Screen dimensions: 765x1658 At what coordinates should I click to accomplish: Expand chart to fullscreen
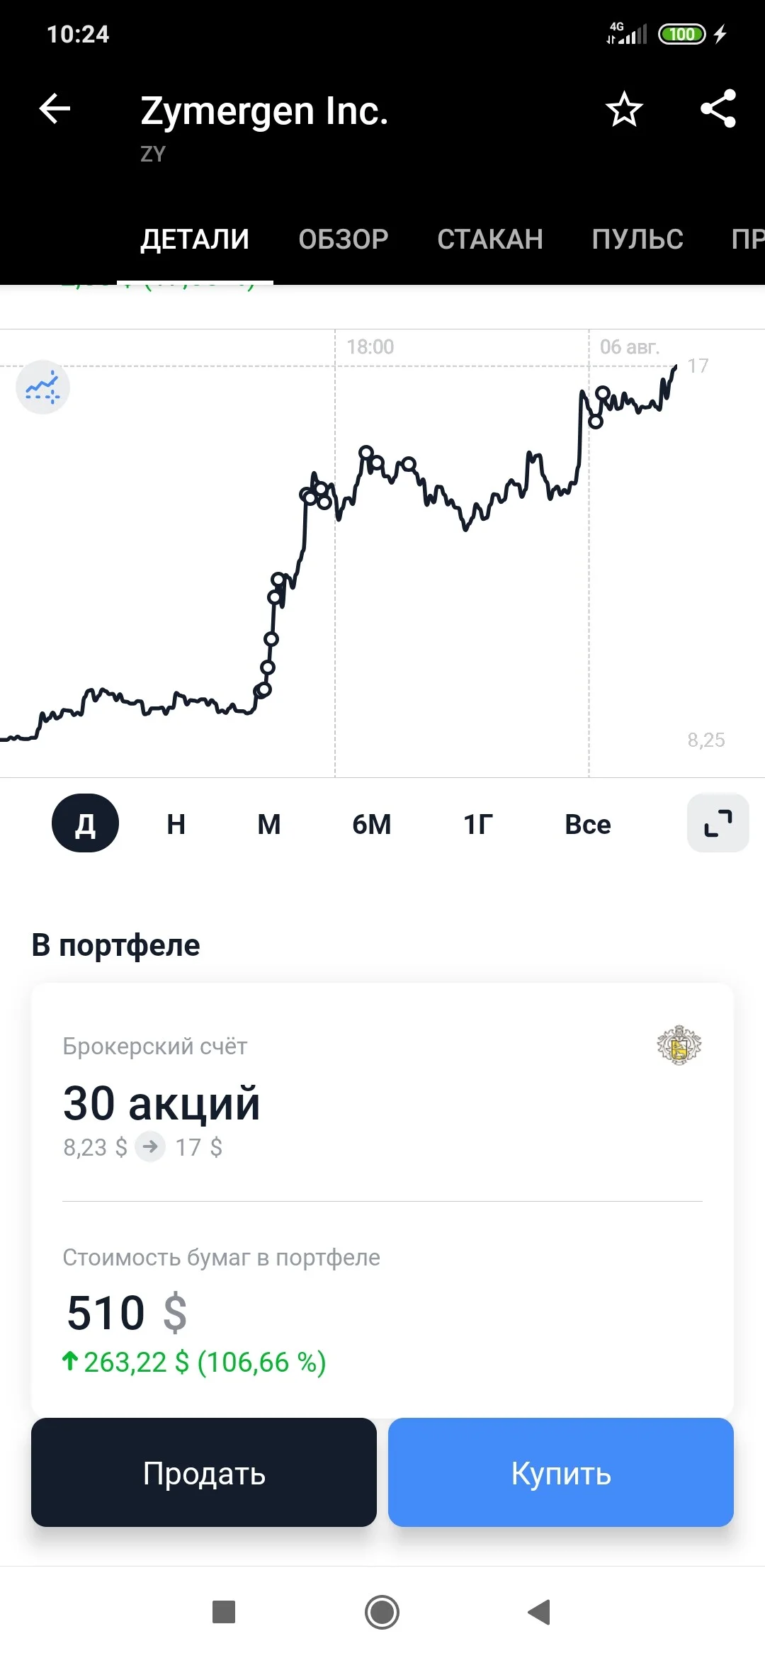click(718, 823)
